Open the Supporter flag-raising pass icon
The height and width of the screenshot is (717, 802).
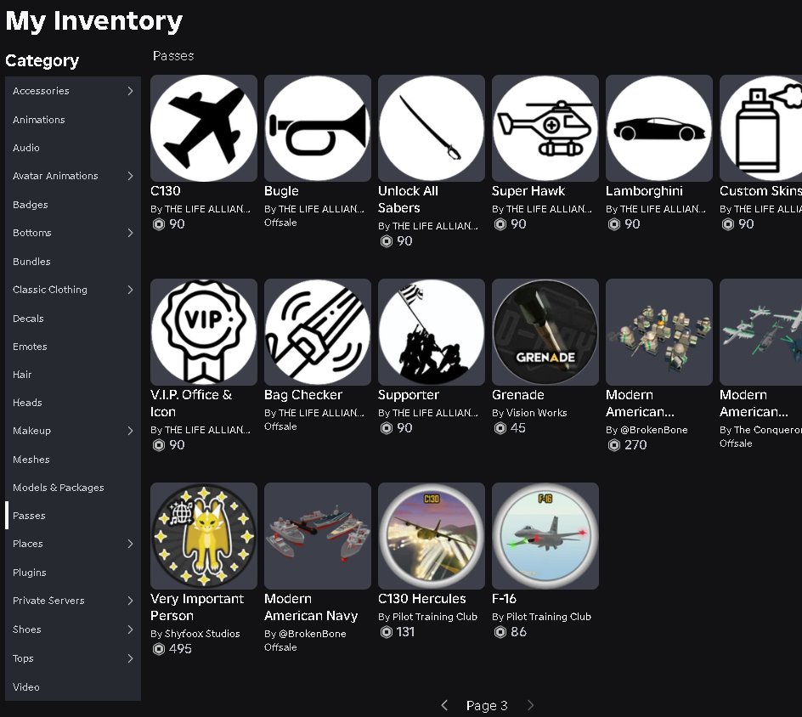432,332
